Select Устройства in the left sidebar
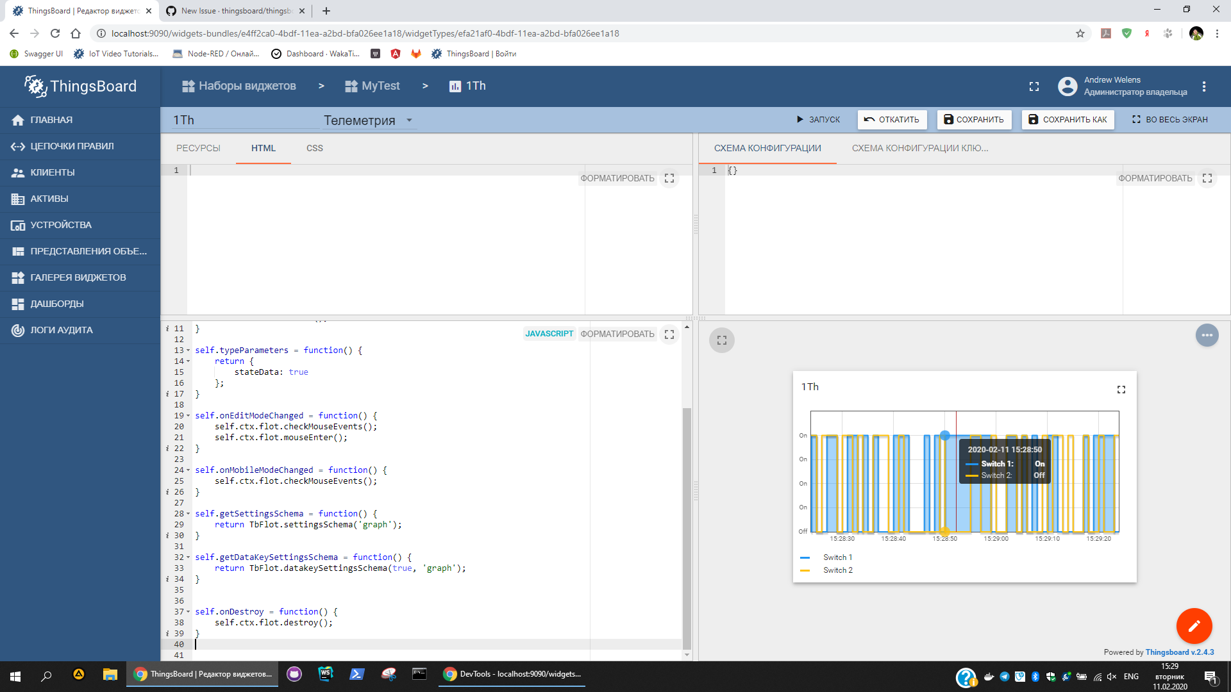 [x=62, y=224]
